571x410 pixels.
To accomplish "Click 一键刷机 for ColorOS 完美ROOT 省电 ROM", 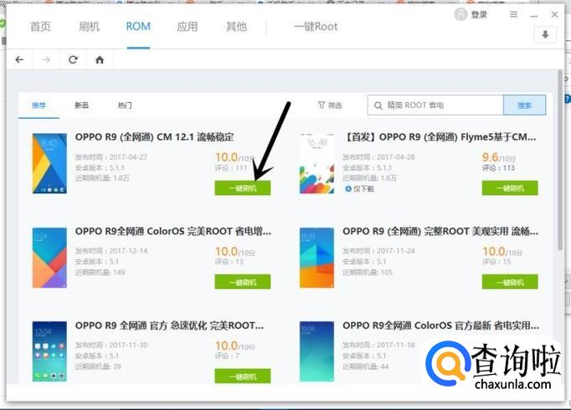I will 243,282.
